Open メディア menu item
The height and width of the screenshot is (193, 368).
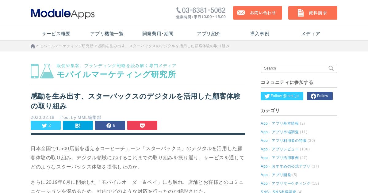311,34
